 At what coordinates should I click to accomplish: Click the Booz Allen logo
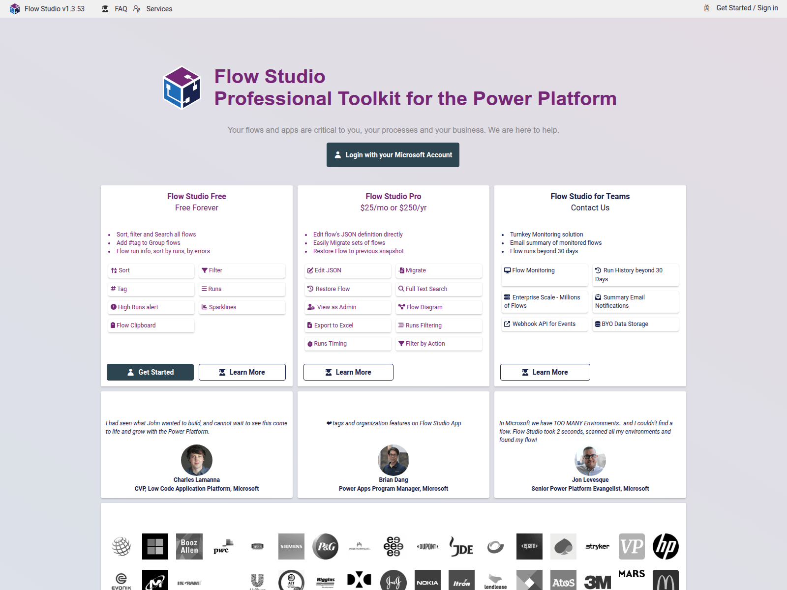(189, 546)
